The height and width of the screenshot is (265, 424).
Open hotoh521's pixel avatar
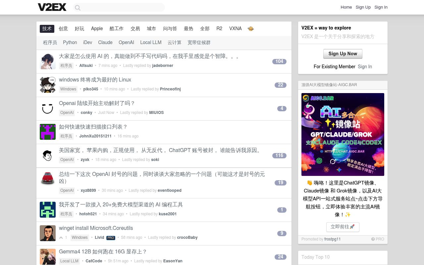point(48,210)
